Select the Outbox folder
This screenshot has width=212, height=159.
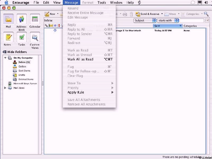(x=22, y=67)
